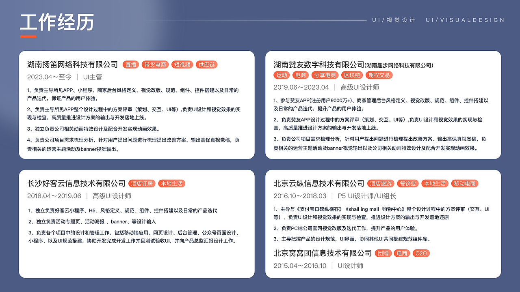Click bullet 3 in the 湖南扬笛 card about 动画特效设计
This screenshot has width=520, height=292.
pyautogui.click(x=93, y=129)
